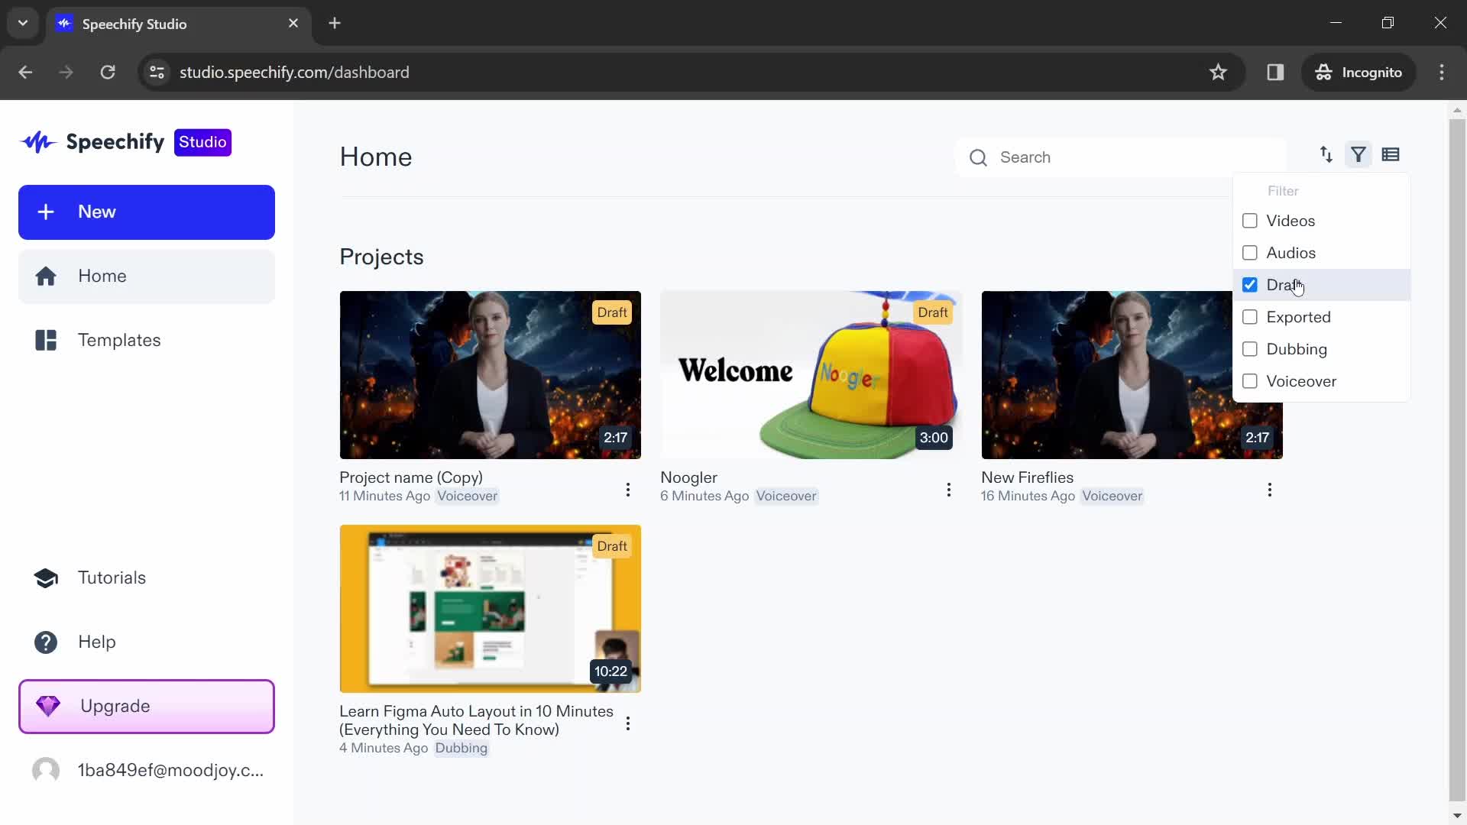Expand options for Noogler project
The height and width of the screenshot is (825, 1467).
click(x=949, y=489)
